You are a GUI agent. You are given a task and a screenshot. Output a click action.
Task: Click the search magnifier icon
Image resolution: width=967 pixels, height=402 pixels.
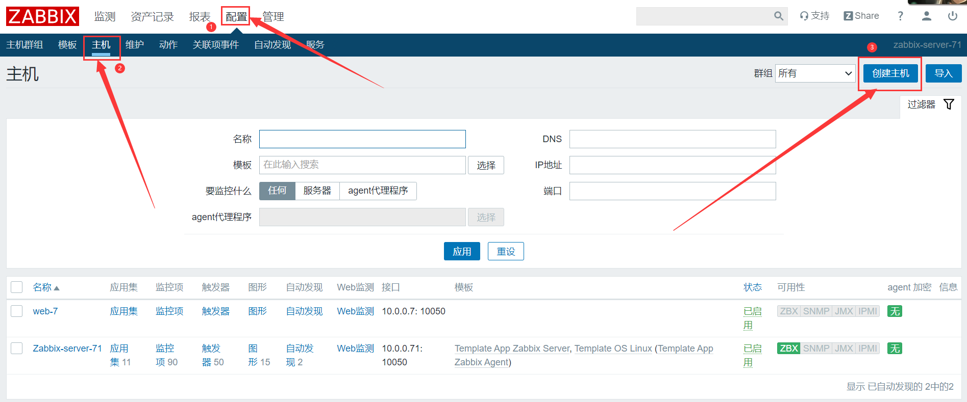(x=779, y=16)
